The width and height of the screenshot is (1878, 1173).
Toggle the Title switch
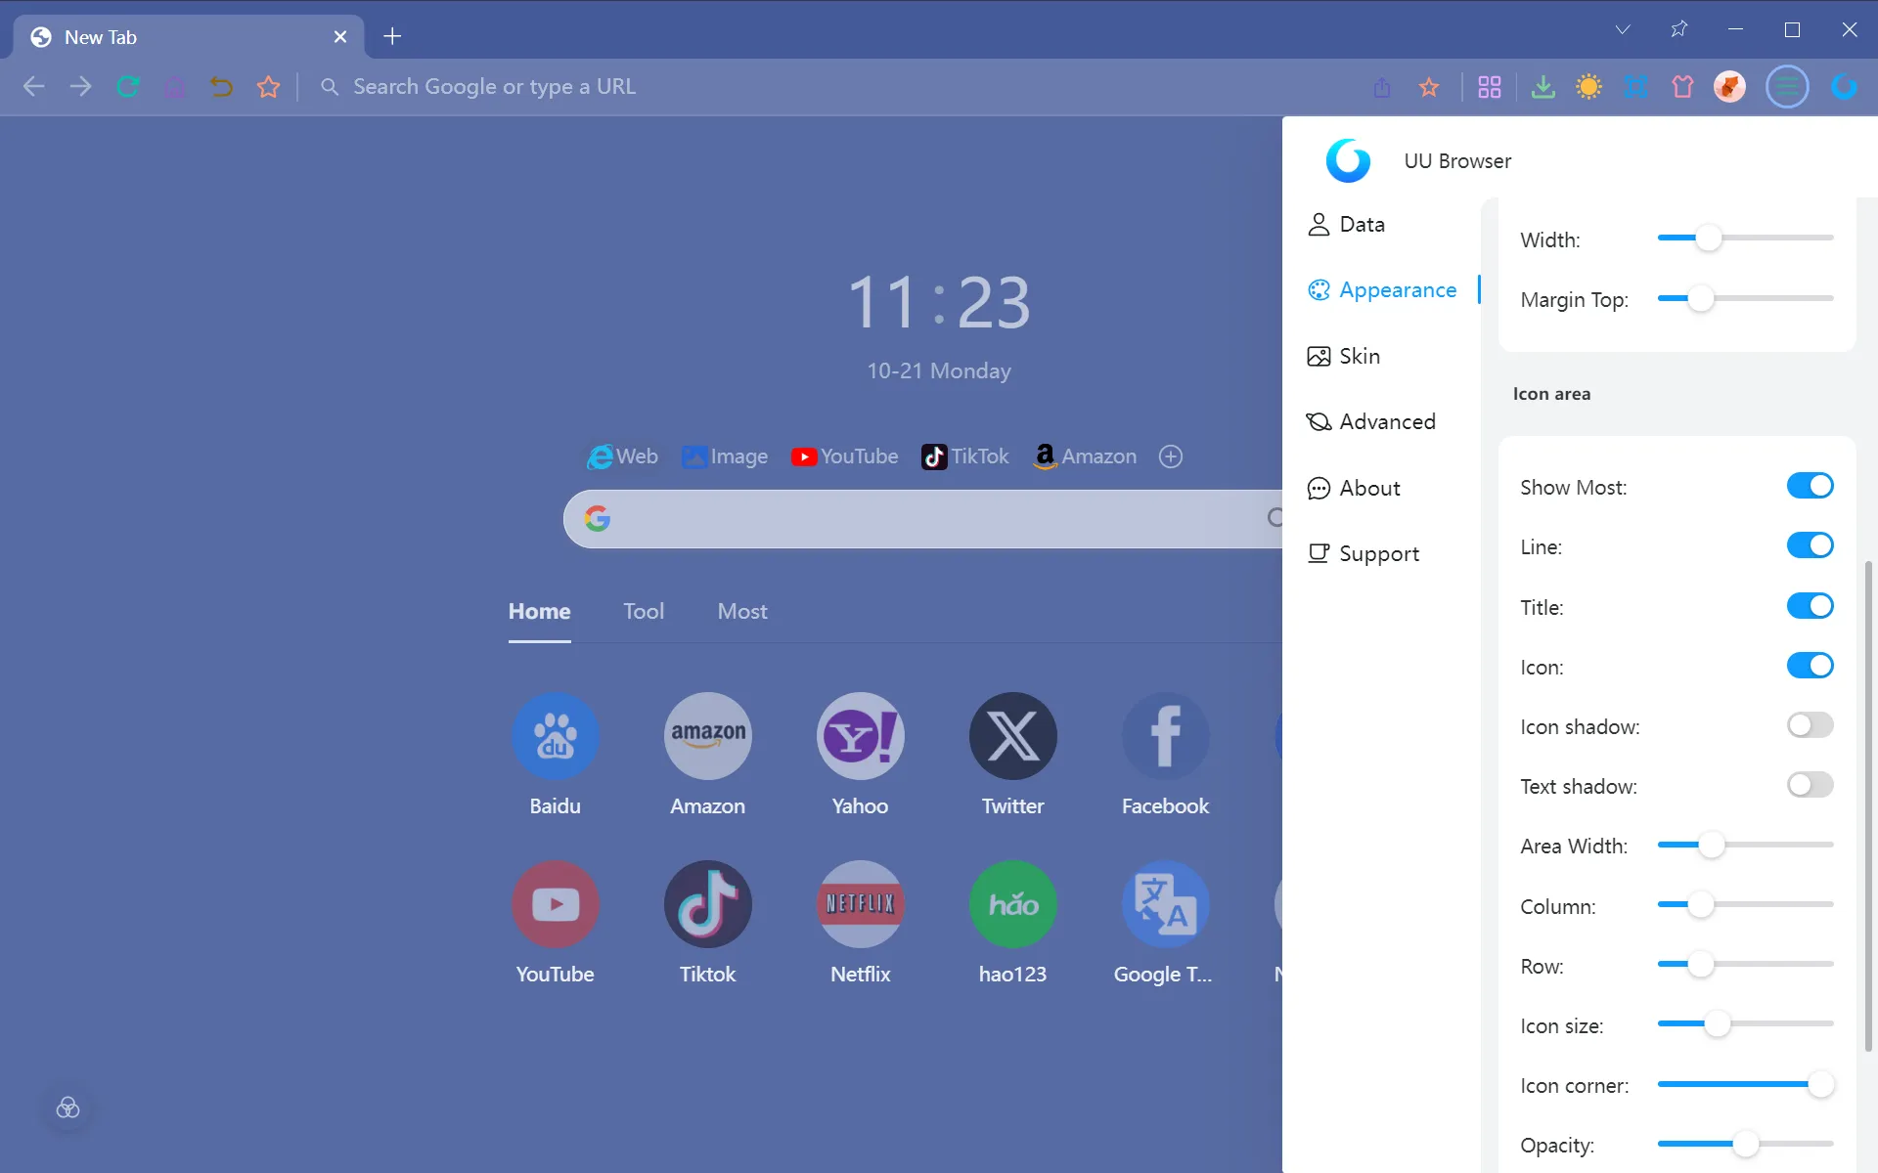(1810, 606)
